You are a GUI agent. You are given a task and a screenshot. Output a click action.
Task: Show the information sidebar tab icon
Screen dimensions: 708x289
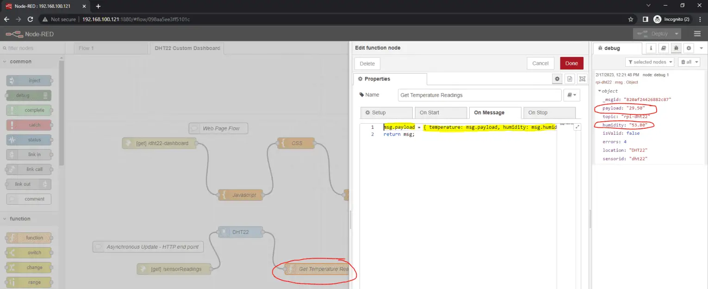(x=651, y=48)
